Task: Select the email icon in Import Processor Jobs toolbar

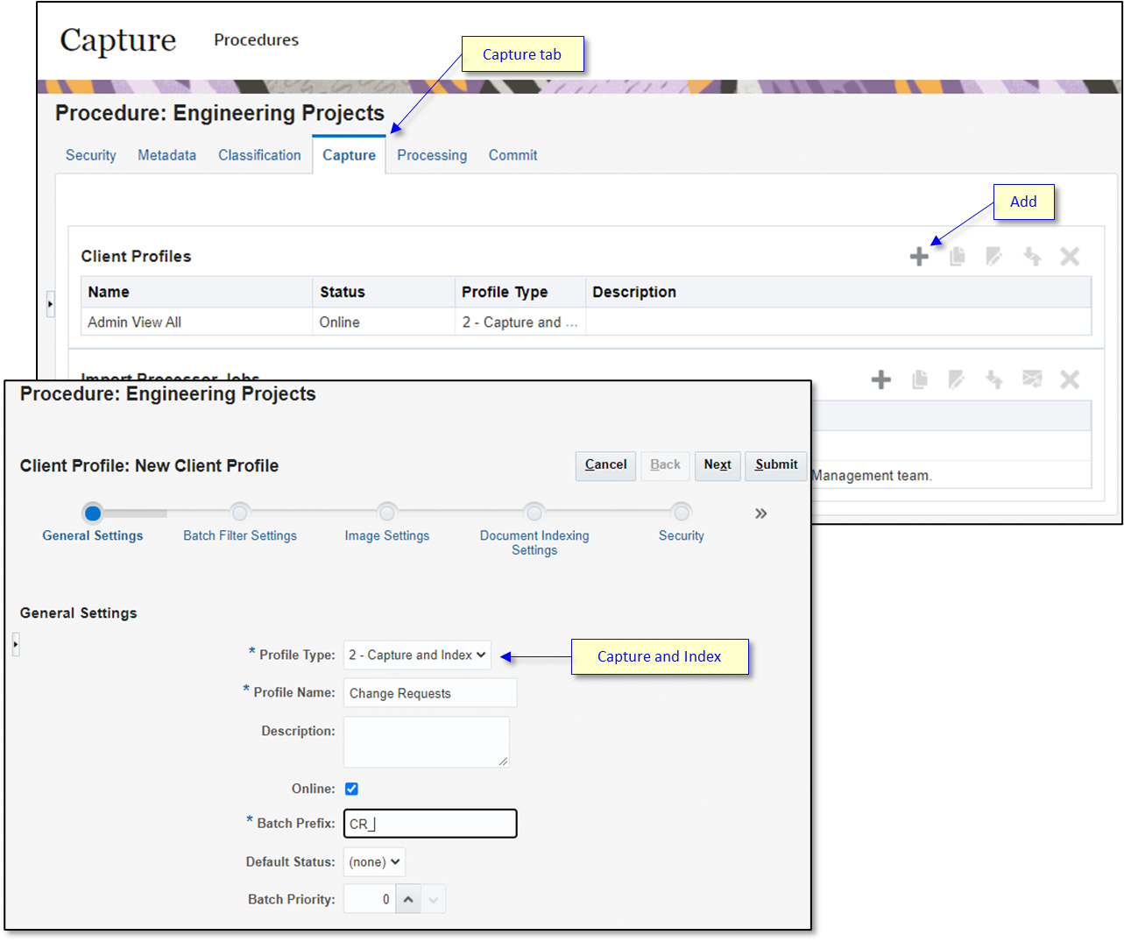Action: pyautogui.click(x=1032, y=379)
